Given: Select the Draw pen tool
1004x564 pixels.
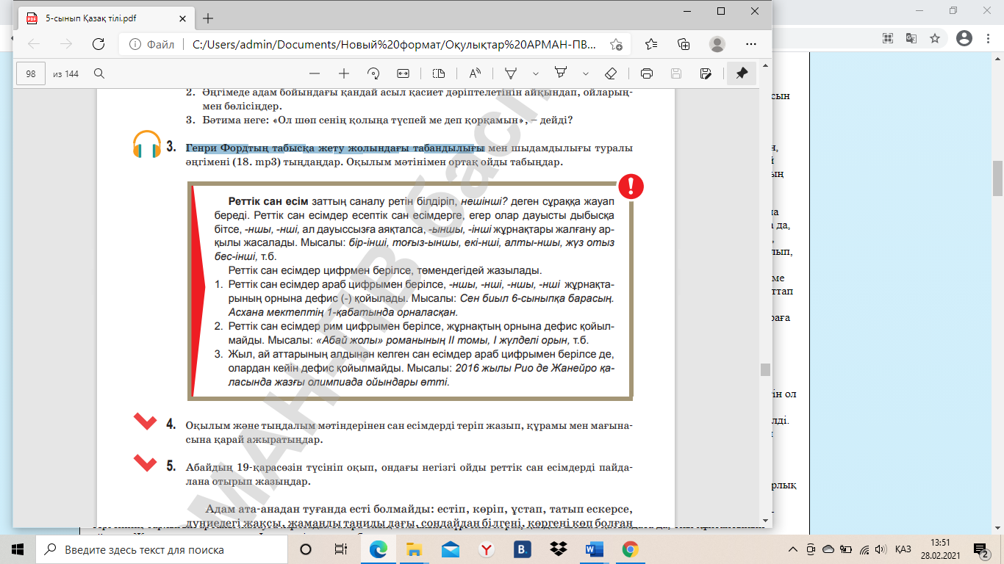Looking at the screenshot, I should tap(510, 73).
